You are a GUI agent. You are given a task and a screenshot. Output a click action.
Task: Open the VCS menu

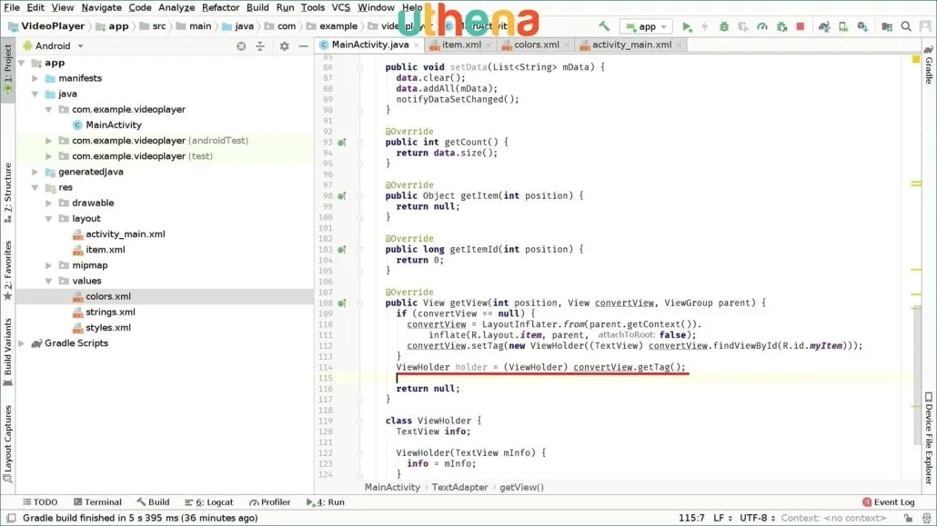340,8
